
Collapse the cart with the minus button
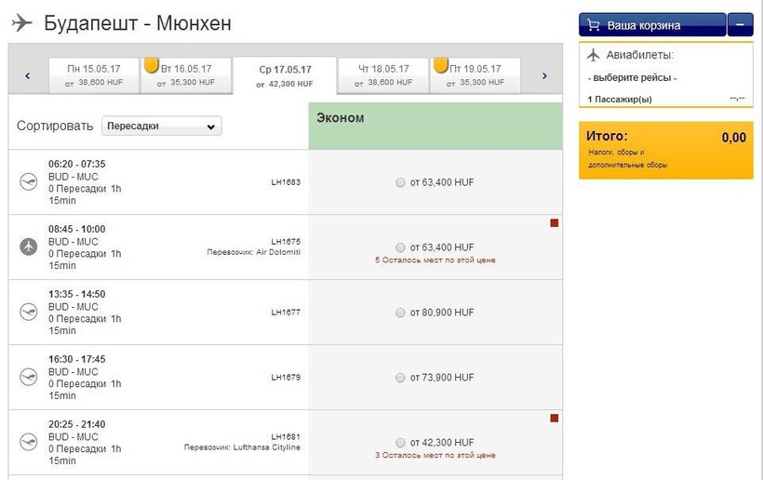[740, 25]
